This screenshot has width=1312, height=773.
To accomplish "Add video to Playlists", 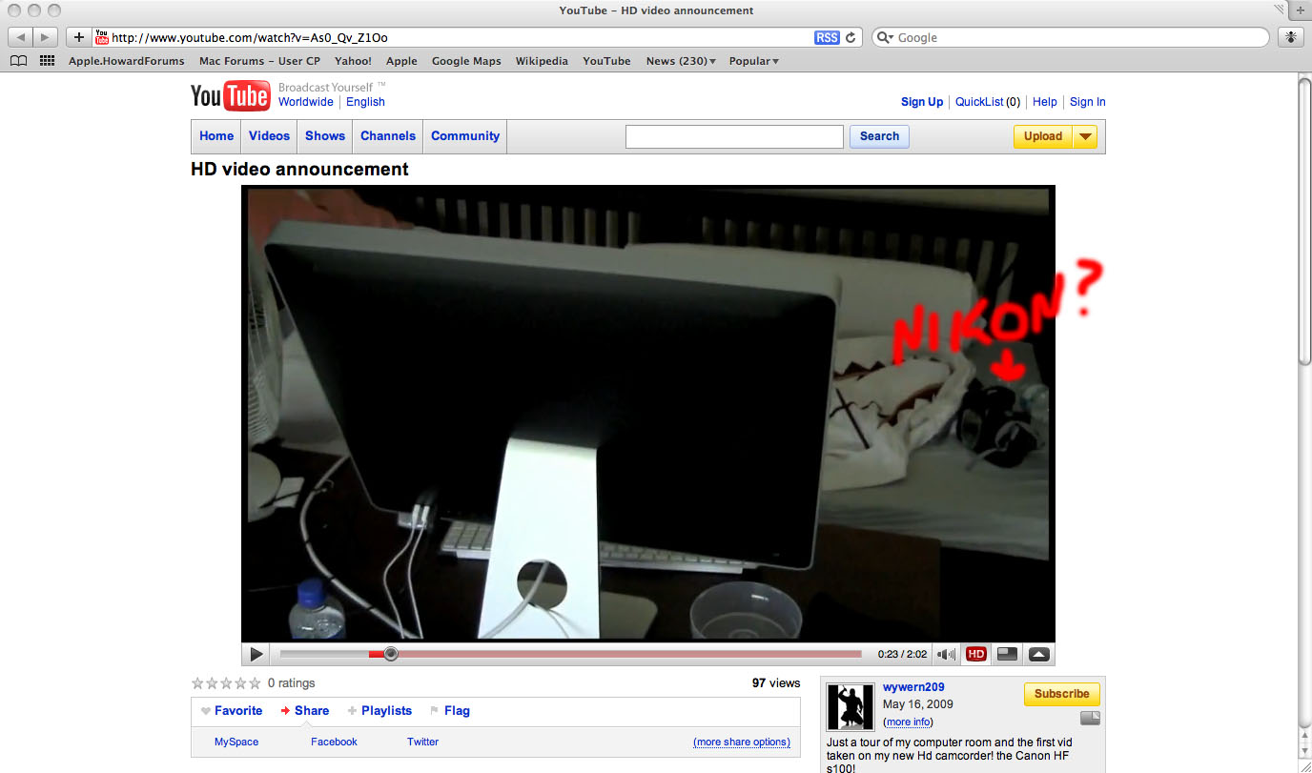I will point(379,711).
